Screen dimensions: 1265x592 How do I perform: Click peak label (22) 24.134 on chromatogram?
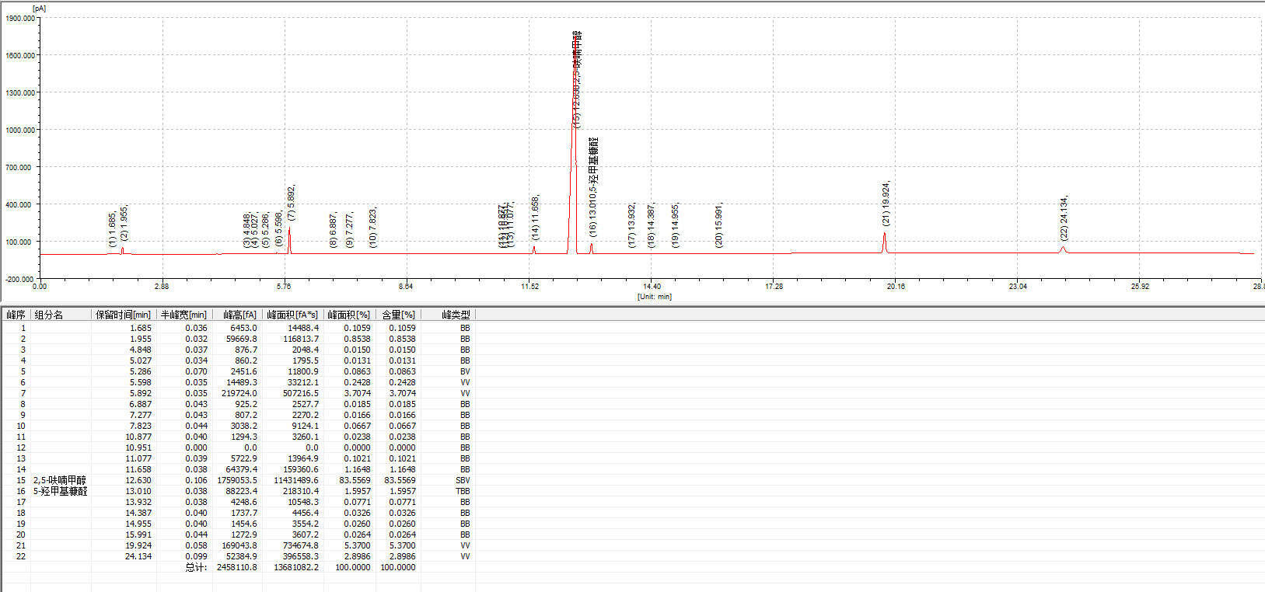pos(1064,218)
